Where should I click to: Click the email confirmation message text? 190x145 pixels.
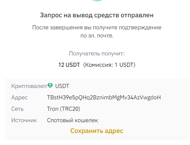[x=97, y=31]
